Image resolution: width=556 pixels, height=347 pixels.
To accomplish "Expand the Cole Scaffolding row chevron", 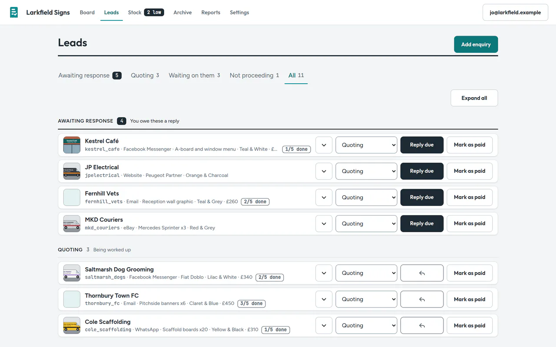I will pos(324,325).
